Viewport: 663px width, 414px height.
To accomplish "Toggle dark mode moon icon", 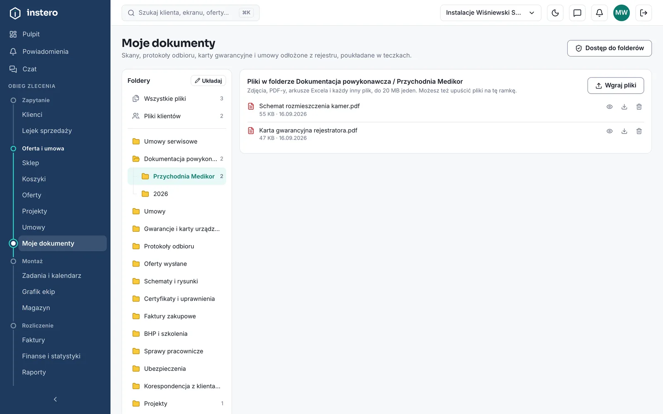I will click(555, 13).
